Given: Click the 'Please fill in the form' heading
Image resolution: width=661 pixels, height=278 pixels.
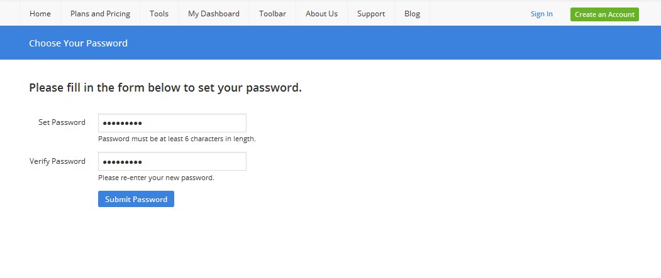Looking at the screenshot, I should click(x=165, y=88).
